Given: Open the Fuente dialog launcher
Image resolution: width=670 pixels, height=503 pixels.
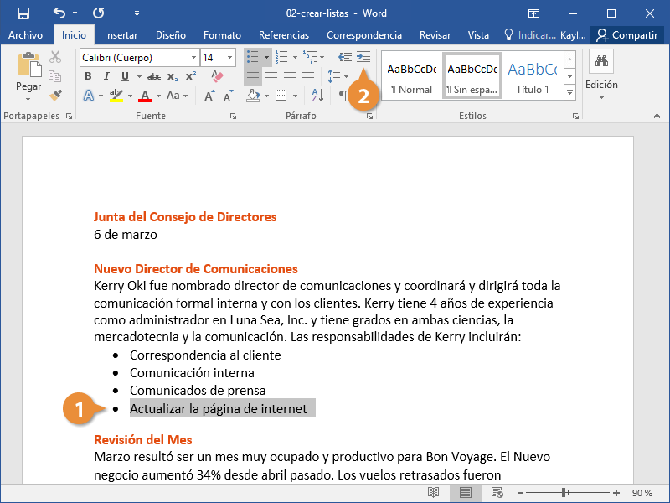Looking at the screenshot, I should point(234,117).
